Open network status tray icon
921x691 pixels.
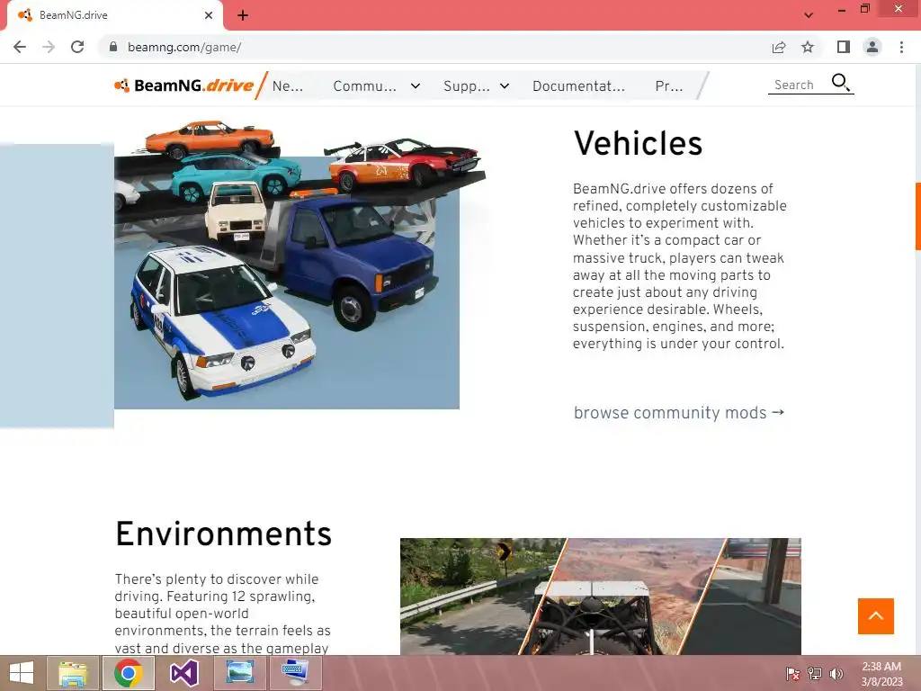click(815, 674)
